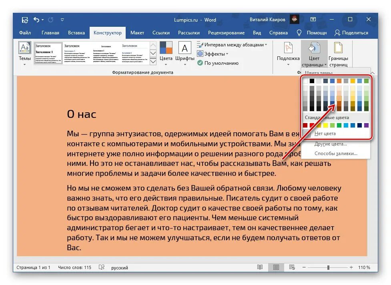Image resolution: width=391 pixels, height=285 pixels.
Task: Click the zoom slider handle
Action: pos(328,267)
